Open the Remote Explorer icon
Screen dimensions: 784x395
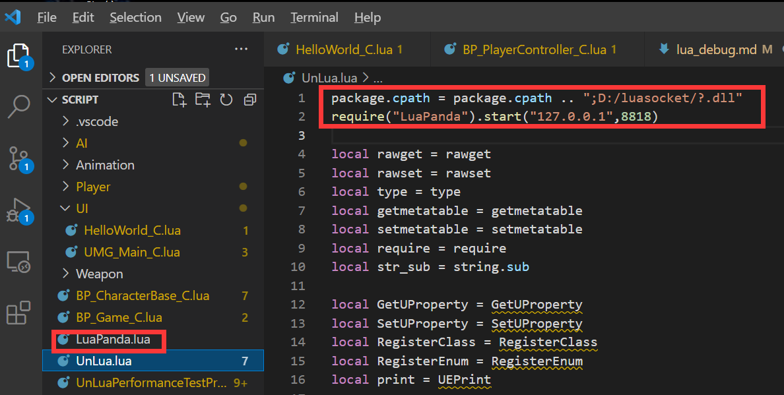(x=19, y=262)
